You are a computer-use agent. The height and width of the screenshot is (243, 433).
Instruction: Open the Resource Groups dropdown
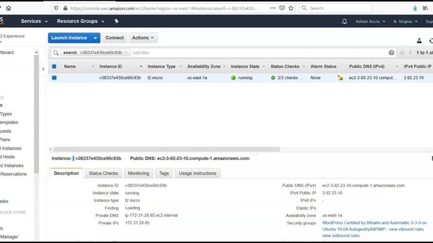tap(81, 21)
